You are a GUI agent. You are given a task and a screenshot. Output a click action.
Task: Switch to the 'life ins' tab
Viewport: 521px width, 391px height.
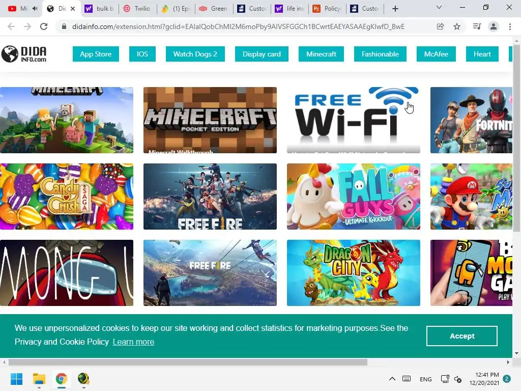click(290, 9)
